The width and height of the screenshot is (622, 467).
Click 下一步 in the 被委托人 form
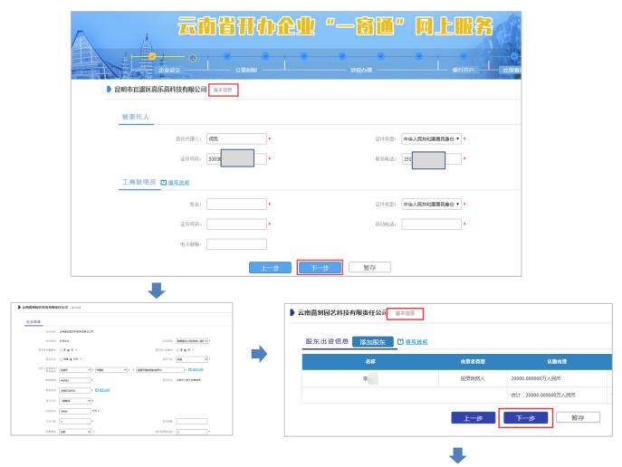pyautogui.click(x=320, y=267)
